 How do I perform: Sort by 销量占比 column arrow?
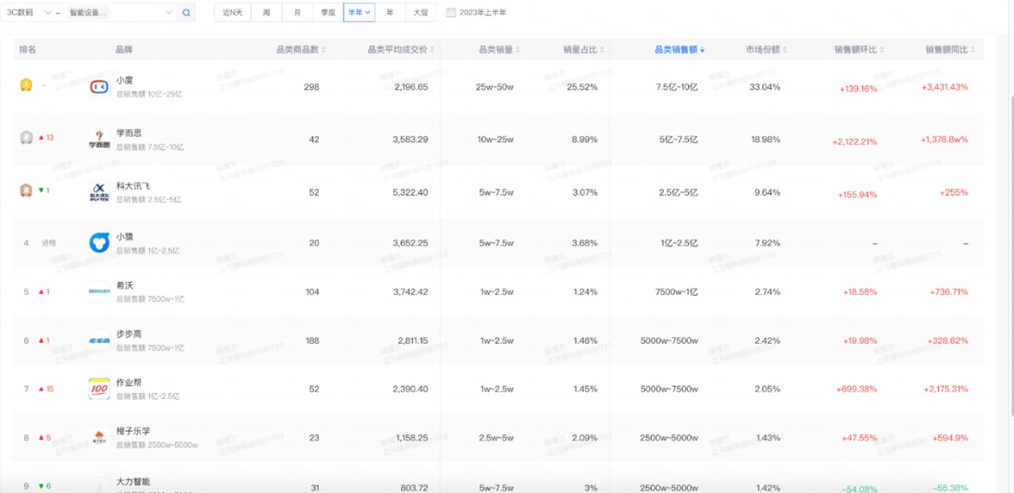tap(602, 50)
